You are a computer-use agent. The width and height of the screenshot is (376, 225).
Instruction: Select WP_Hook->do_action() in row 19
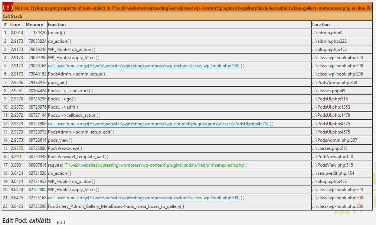click(179, 181)
